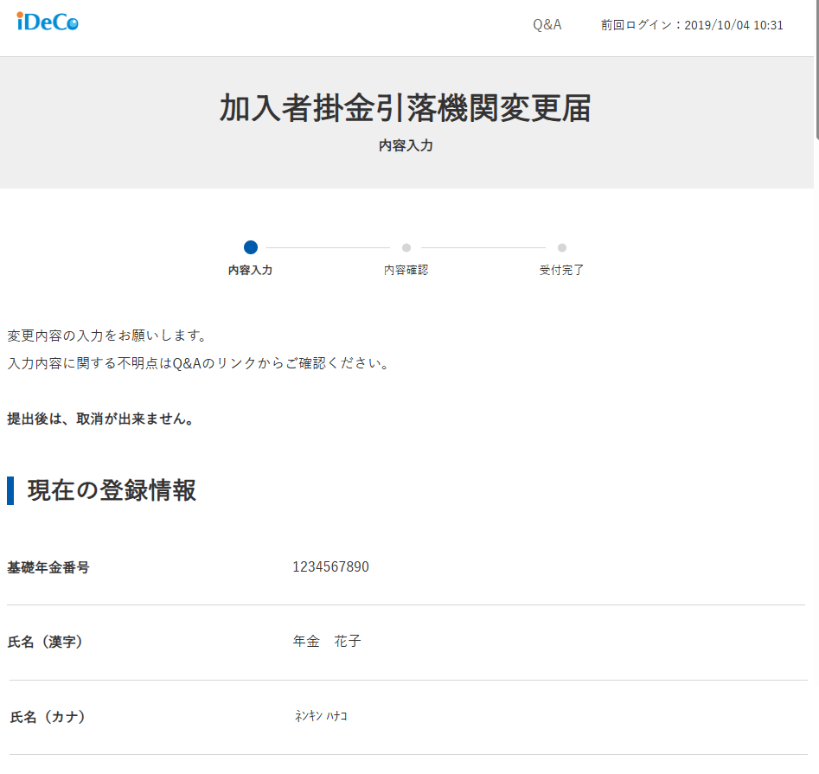The height and width of the screenshot is (774, 819).
Task: Click the iDeCo logo in the header
Action: 48,22
